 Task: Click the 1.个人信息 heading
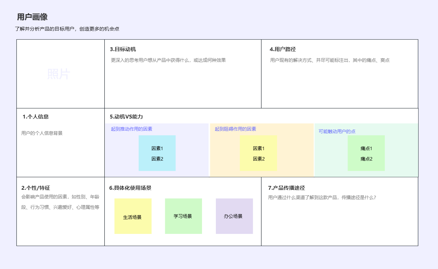click(x=35, y=117)
